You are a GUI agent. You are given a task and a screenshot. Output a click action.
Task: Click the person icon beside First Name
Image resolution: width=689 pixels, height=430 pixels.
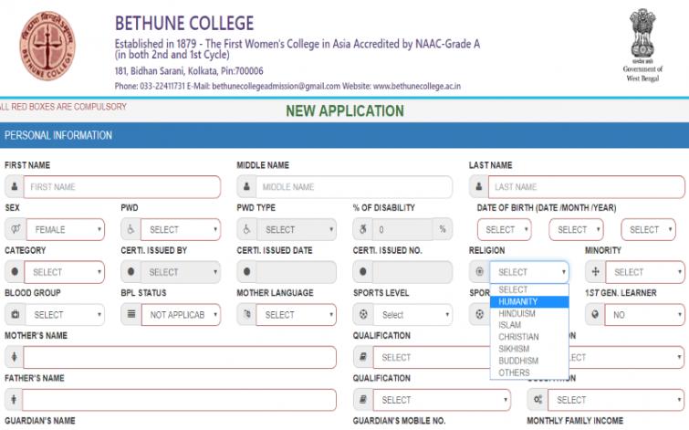(x=14, y=187)
